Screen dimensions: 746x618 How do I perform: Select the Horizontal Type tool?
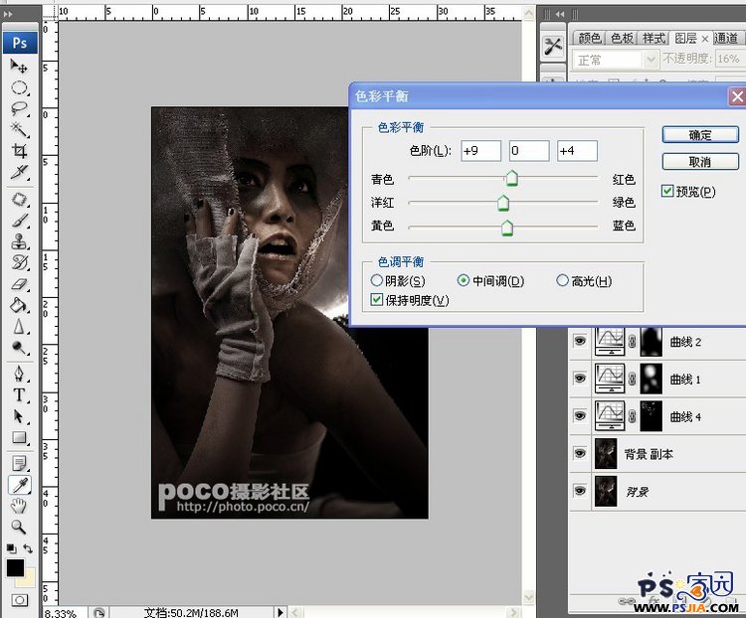pos(19,394)
